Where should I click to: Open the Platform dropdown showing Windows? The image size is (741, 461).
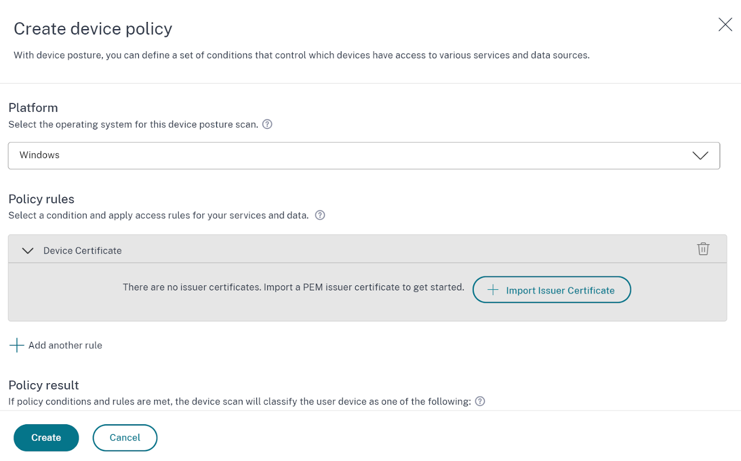[x=356, y=156]
